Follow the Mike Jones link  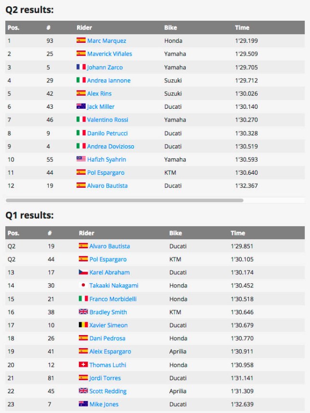pos(104,404)
